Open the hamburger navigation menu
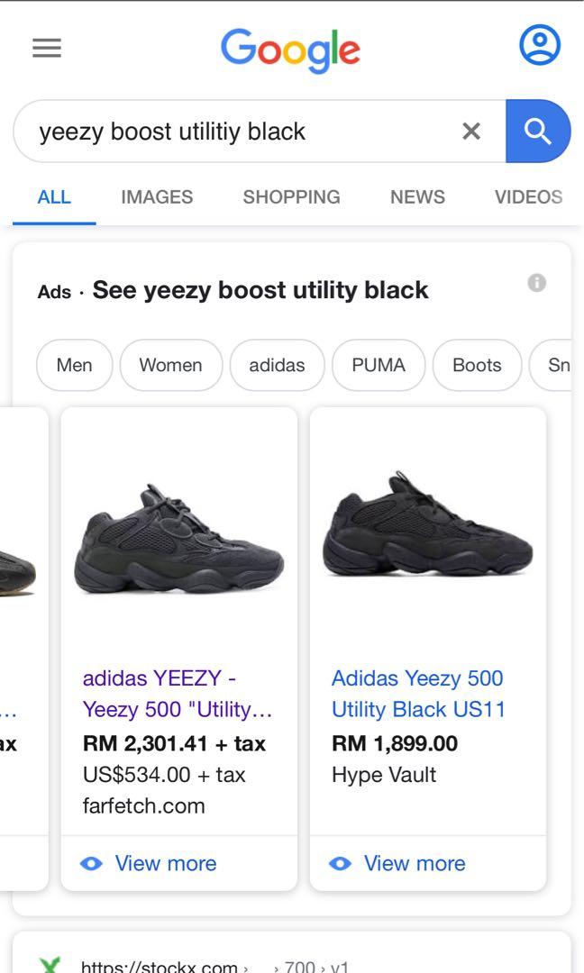The height and width of the screenshot is (973, 584). click(x=46, y=47)
